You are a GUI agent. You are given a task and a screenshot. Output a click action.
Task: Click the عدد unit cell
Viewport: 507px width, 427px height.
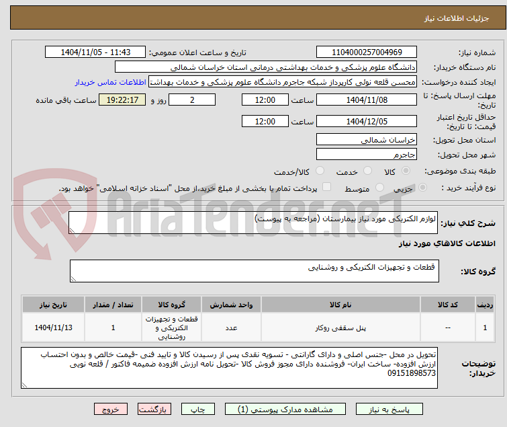point(231,327)
